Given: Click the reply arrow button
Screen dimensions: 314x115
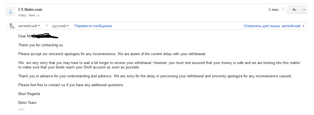Looking at the screenshot, I should (294, 10).
